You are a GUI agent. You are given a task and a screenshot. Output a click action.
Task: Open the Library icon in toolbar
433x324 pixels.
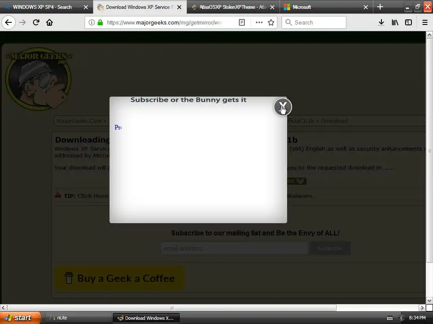tap(395, 22)
